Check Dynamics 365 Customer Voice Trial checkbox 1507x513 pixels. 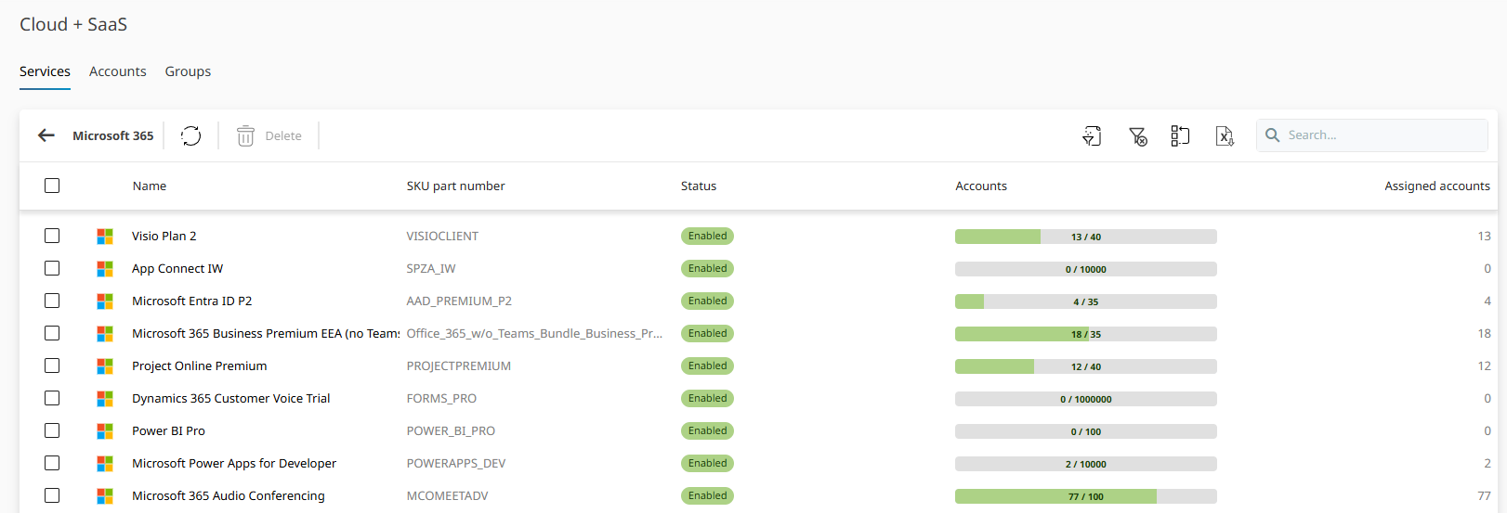click(x=52, y=398)
